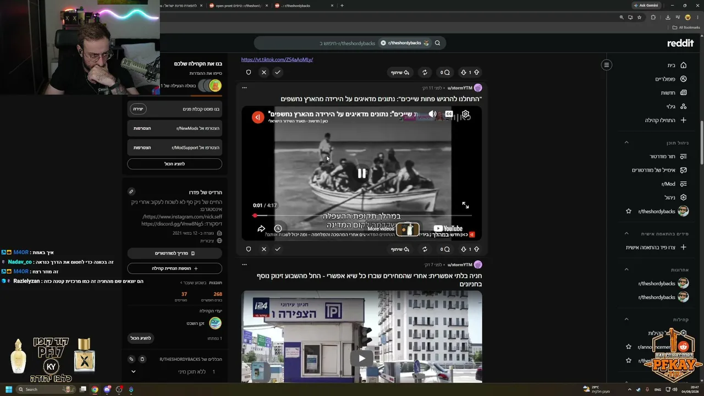The width and height of the screenshot is (704, 396).
Task: Remove the 'התחלנו להרגיש' post with X
Action: pos(264,249)
